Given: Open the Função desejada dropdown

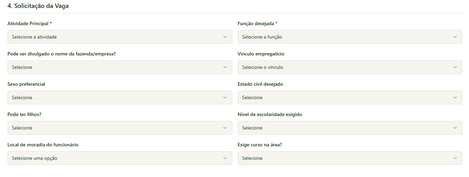Looking at the screenshot, I should click(350, 37).
